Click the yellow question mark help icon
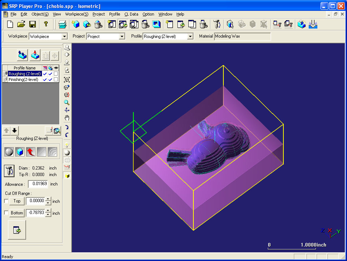 pyautogui.click(x=46, y=24)
